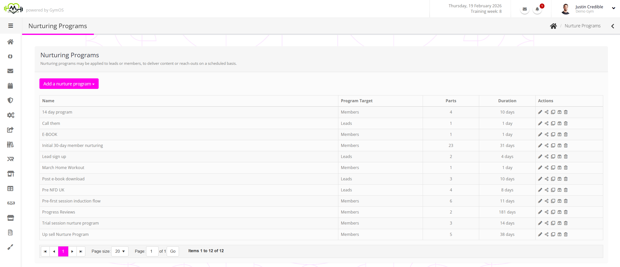Open the settings gears in the sidebar

(10, 115)
